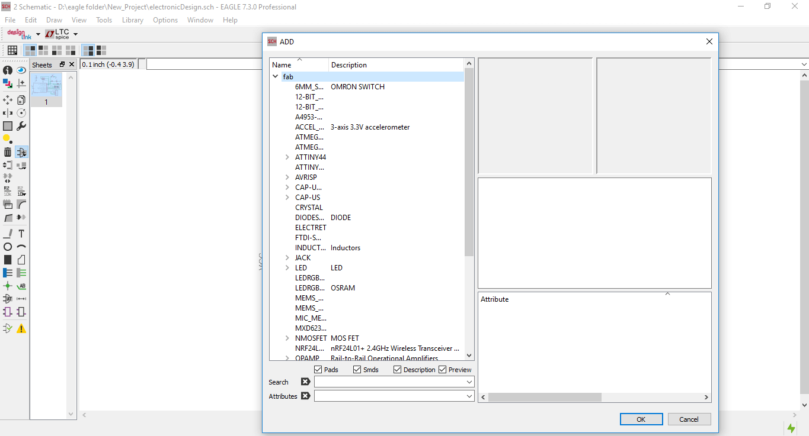
Task: Select the Show (eye) tool
Action: tap(21, 70)
